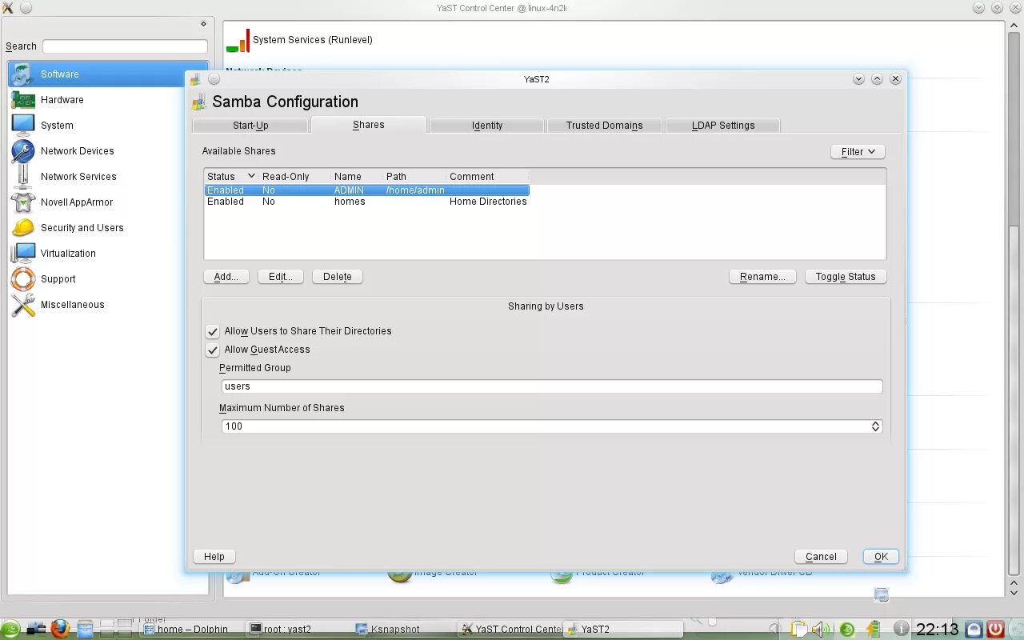
Task: Open the Hardware category
Action: click(x=62, y=100)
